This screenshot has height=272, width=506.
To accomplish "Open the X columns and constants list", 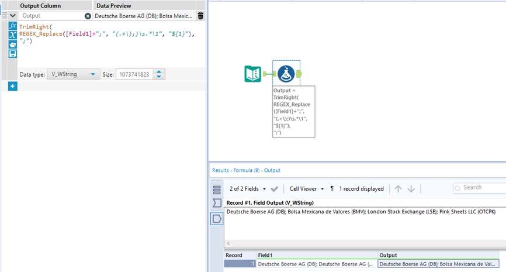I will coord(13,35).
